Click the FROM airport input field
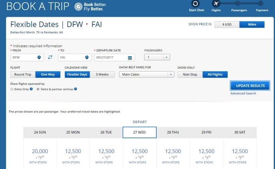 coord(27,57)
